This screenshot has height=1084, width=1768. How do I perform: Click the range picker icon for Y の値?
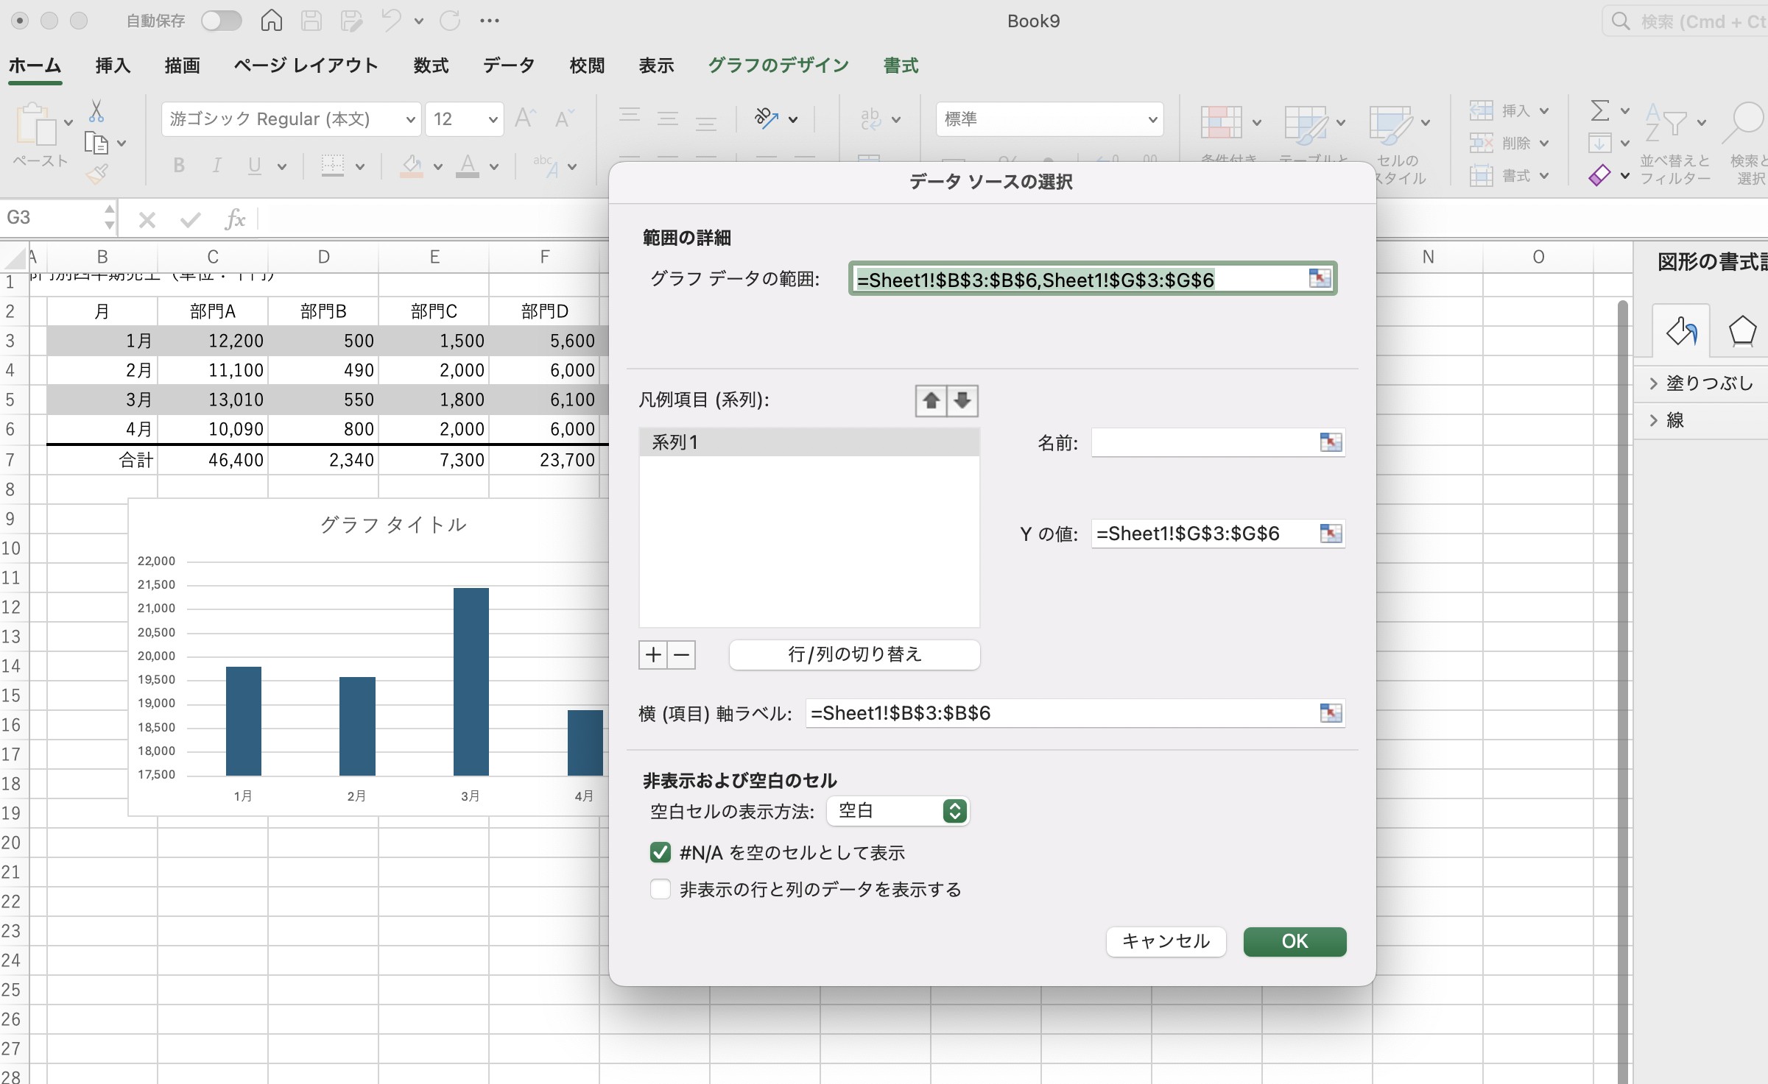pyautogui.click(x=1331, y=534)
